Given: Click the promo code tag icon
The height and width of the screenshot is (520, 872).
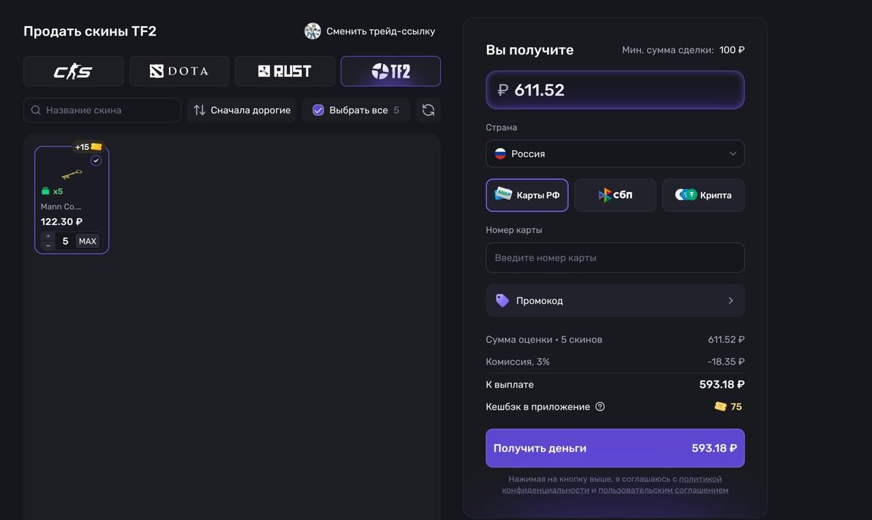Looking at the screenshot, I should 502,301.
